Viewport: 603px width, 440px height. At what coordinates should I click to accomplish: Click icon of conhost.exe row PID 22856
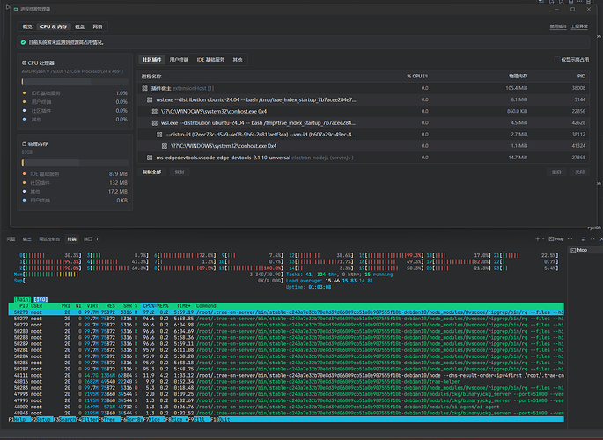(x=155, y=111)
